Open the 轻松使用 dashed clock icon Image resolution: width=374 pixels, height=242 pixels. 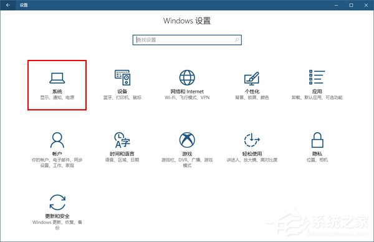[x=252, y=140]
